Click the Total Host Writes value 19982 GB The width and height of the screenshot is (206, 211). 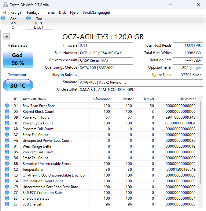click(188, 53)
